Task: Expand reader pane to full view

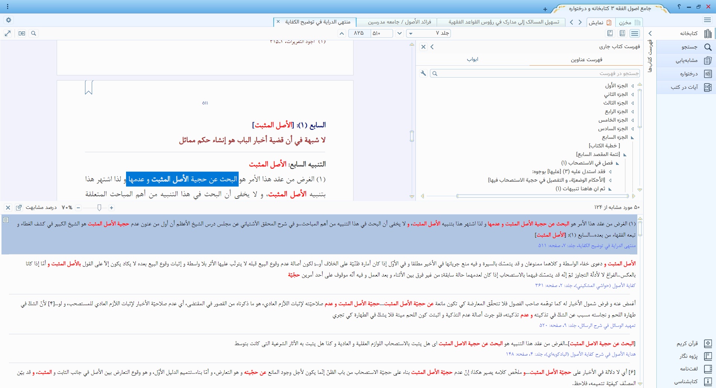Action: 7,34
